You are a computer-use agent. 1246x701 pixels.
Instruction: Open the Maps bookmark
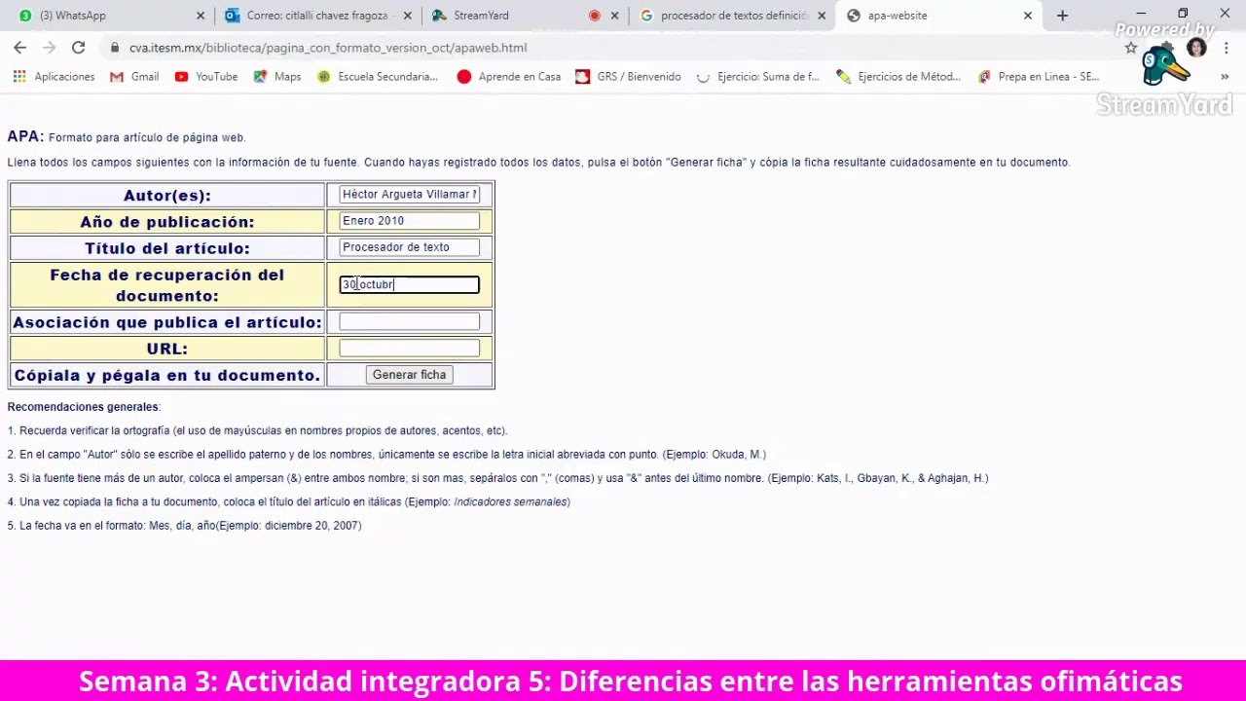277,77
